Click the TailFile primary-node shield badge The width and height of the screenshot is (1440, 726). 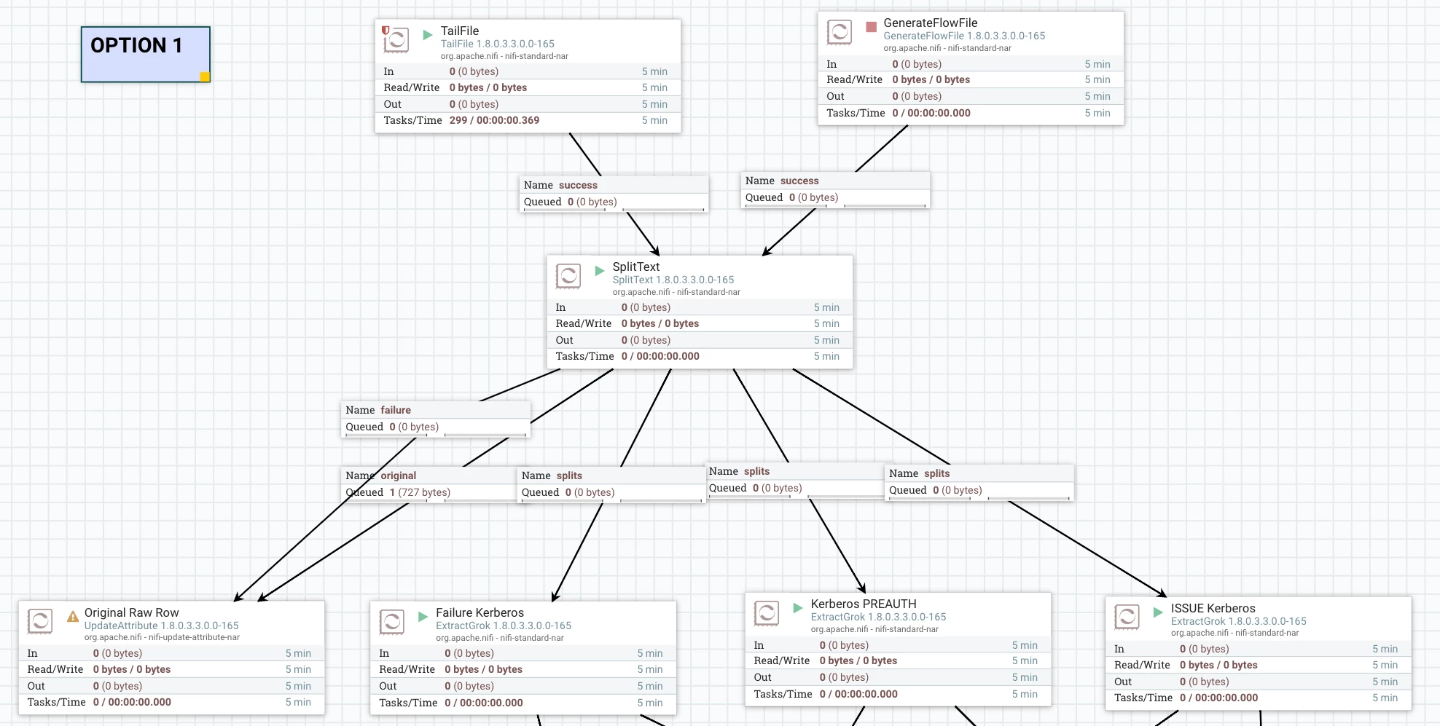(x=386, y=31)
